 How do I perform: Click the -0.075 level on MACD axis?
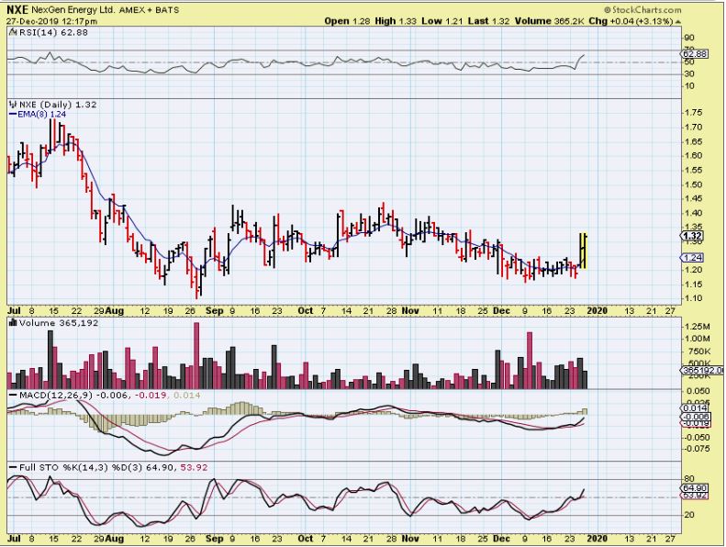tap(697, 449)
